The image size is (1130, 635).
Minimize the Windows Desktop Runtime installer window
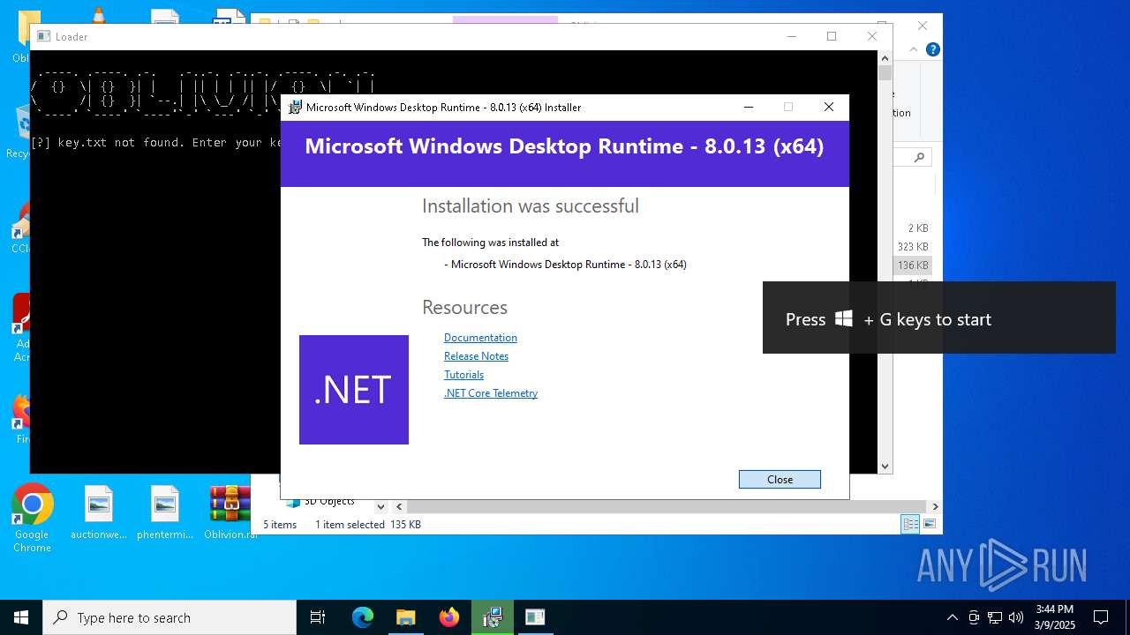[749, 107]
